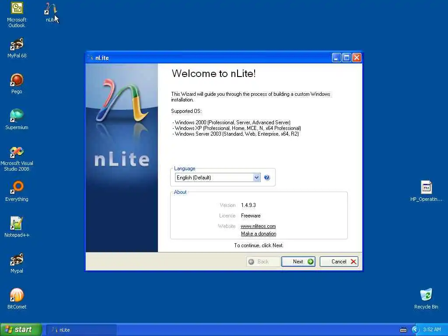Image resolution: width=448 pixels, height=336 pixels.
Task: Select the Recycle Bin icon
Action: (x=426, y=298)
